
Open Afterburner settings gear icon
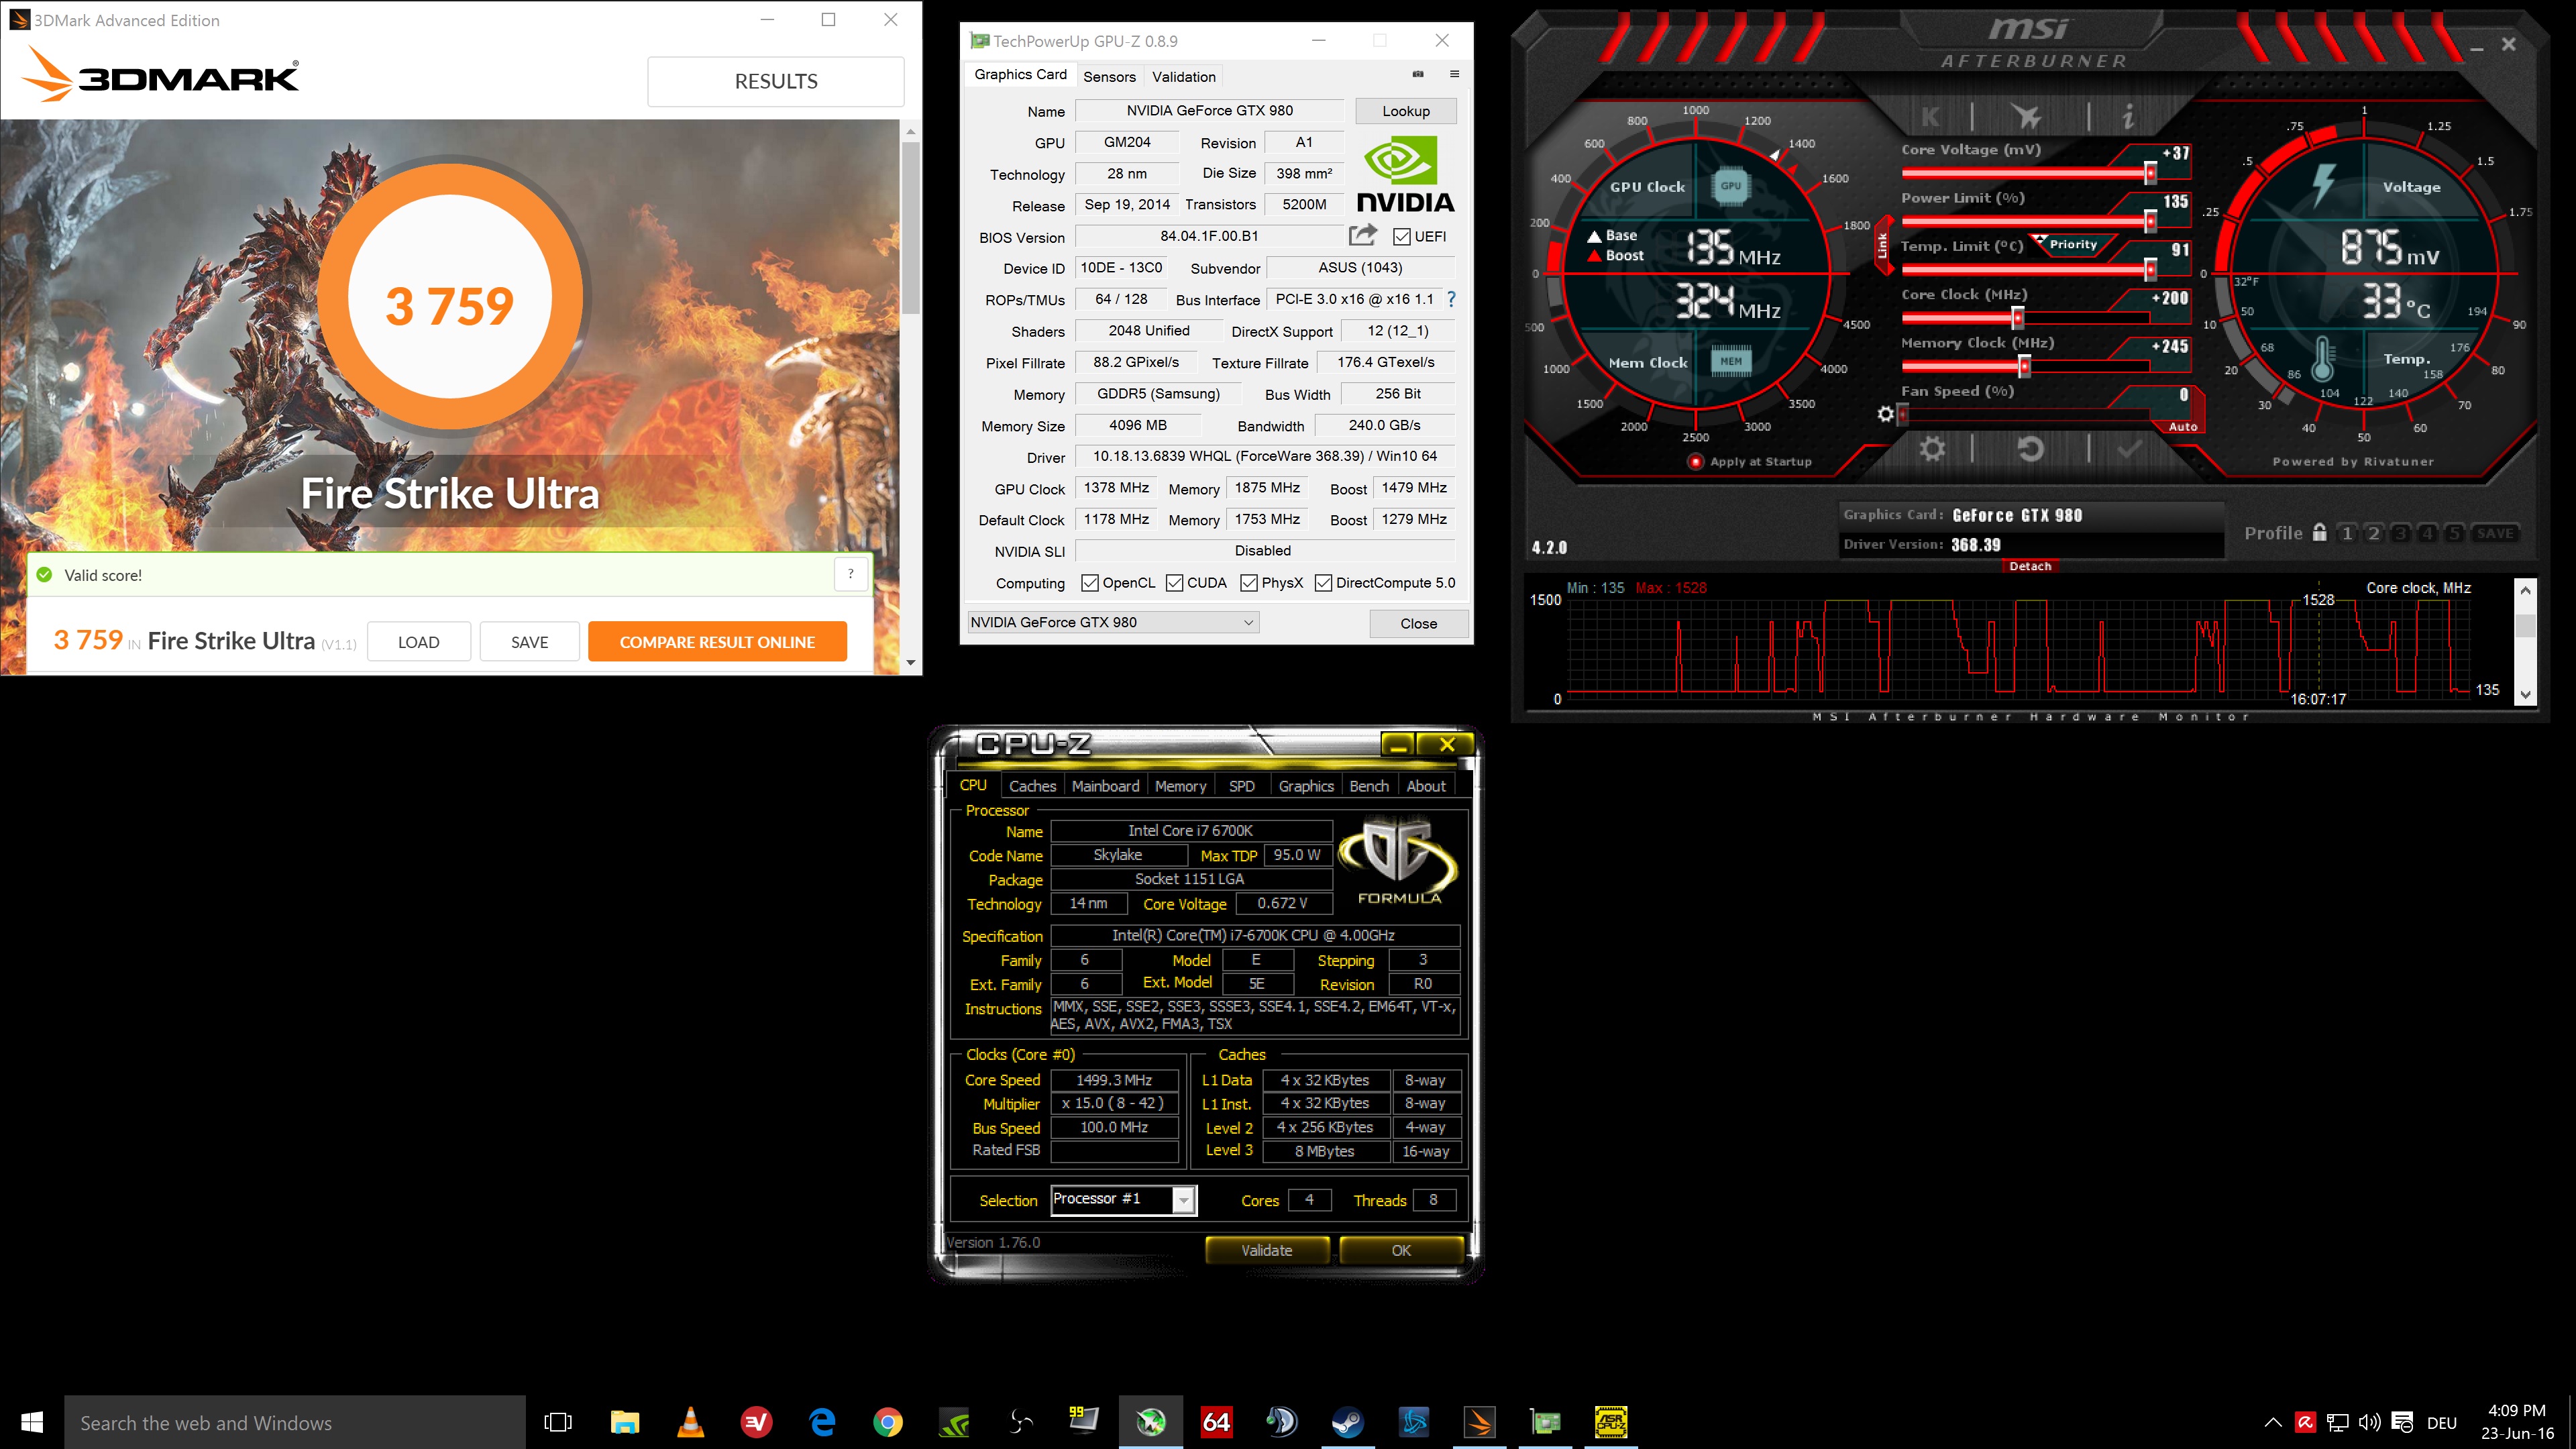pyautogui.click(x=1932, y=449)
